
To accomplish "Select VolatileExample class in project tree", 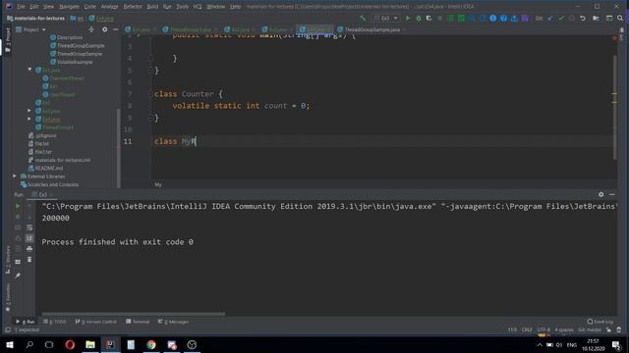I will tap(75, 62).
